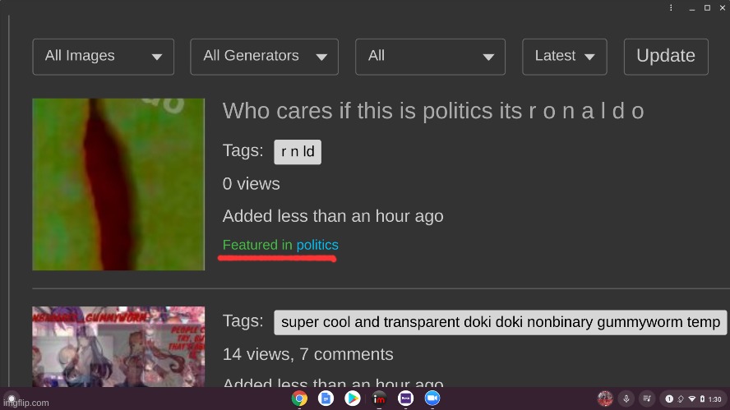Click 'Added less than an hour ago' under 0 views

point(333,216)
